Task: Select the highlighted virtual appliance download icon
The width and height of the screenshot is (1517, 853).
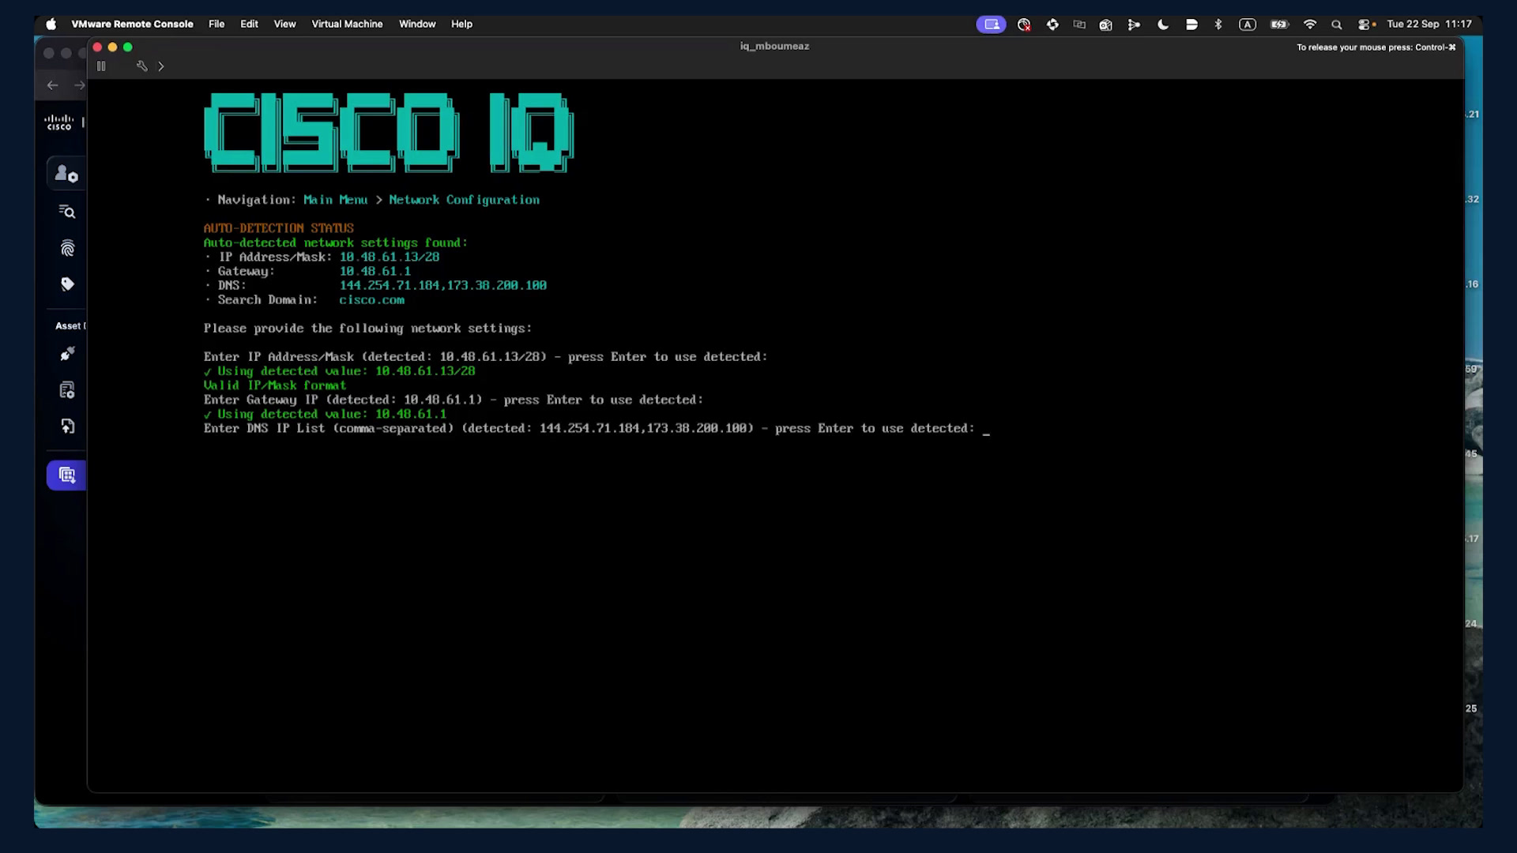Action: coord(66,475)
